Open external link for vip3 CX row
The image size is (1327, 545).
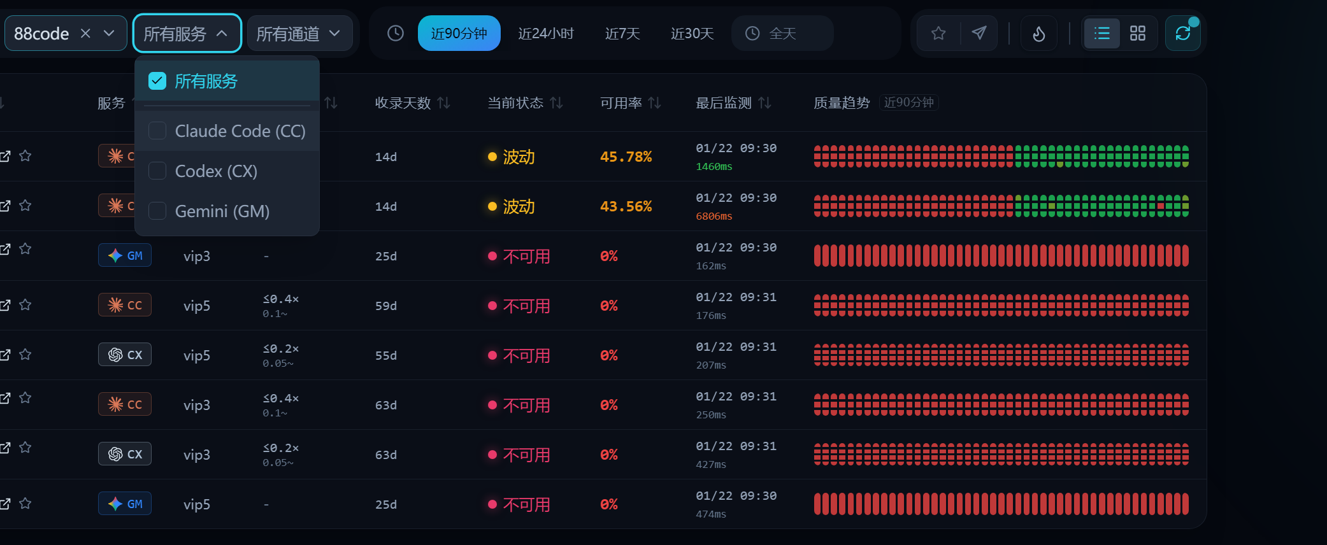(x=4, y=448)
